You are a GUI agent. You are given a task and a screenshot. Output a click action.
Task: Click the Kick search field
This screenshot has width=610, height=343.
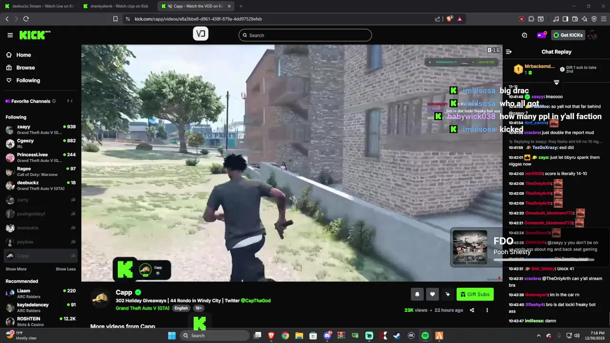coord(305,35)
